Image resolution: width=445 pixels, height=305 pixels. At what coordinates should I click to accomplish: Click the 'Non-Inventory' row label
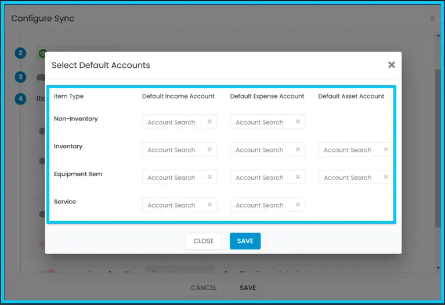pyautogui.click(x=76, y=119)
